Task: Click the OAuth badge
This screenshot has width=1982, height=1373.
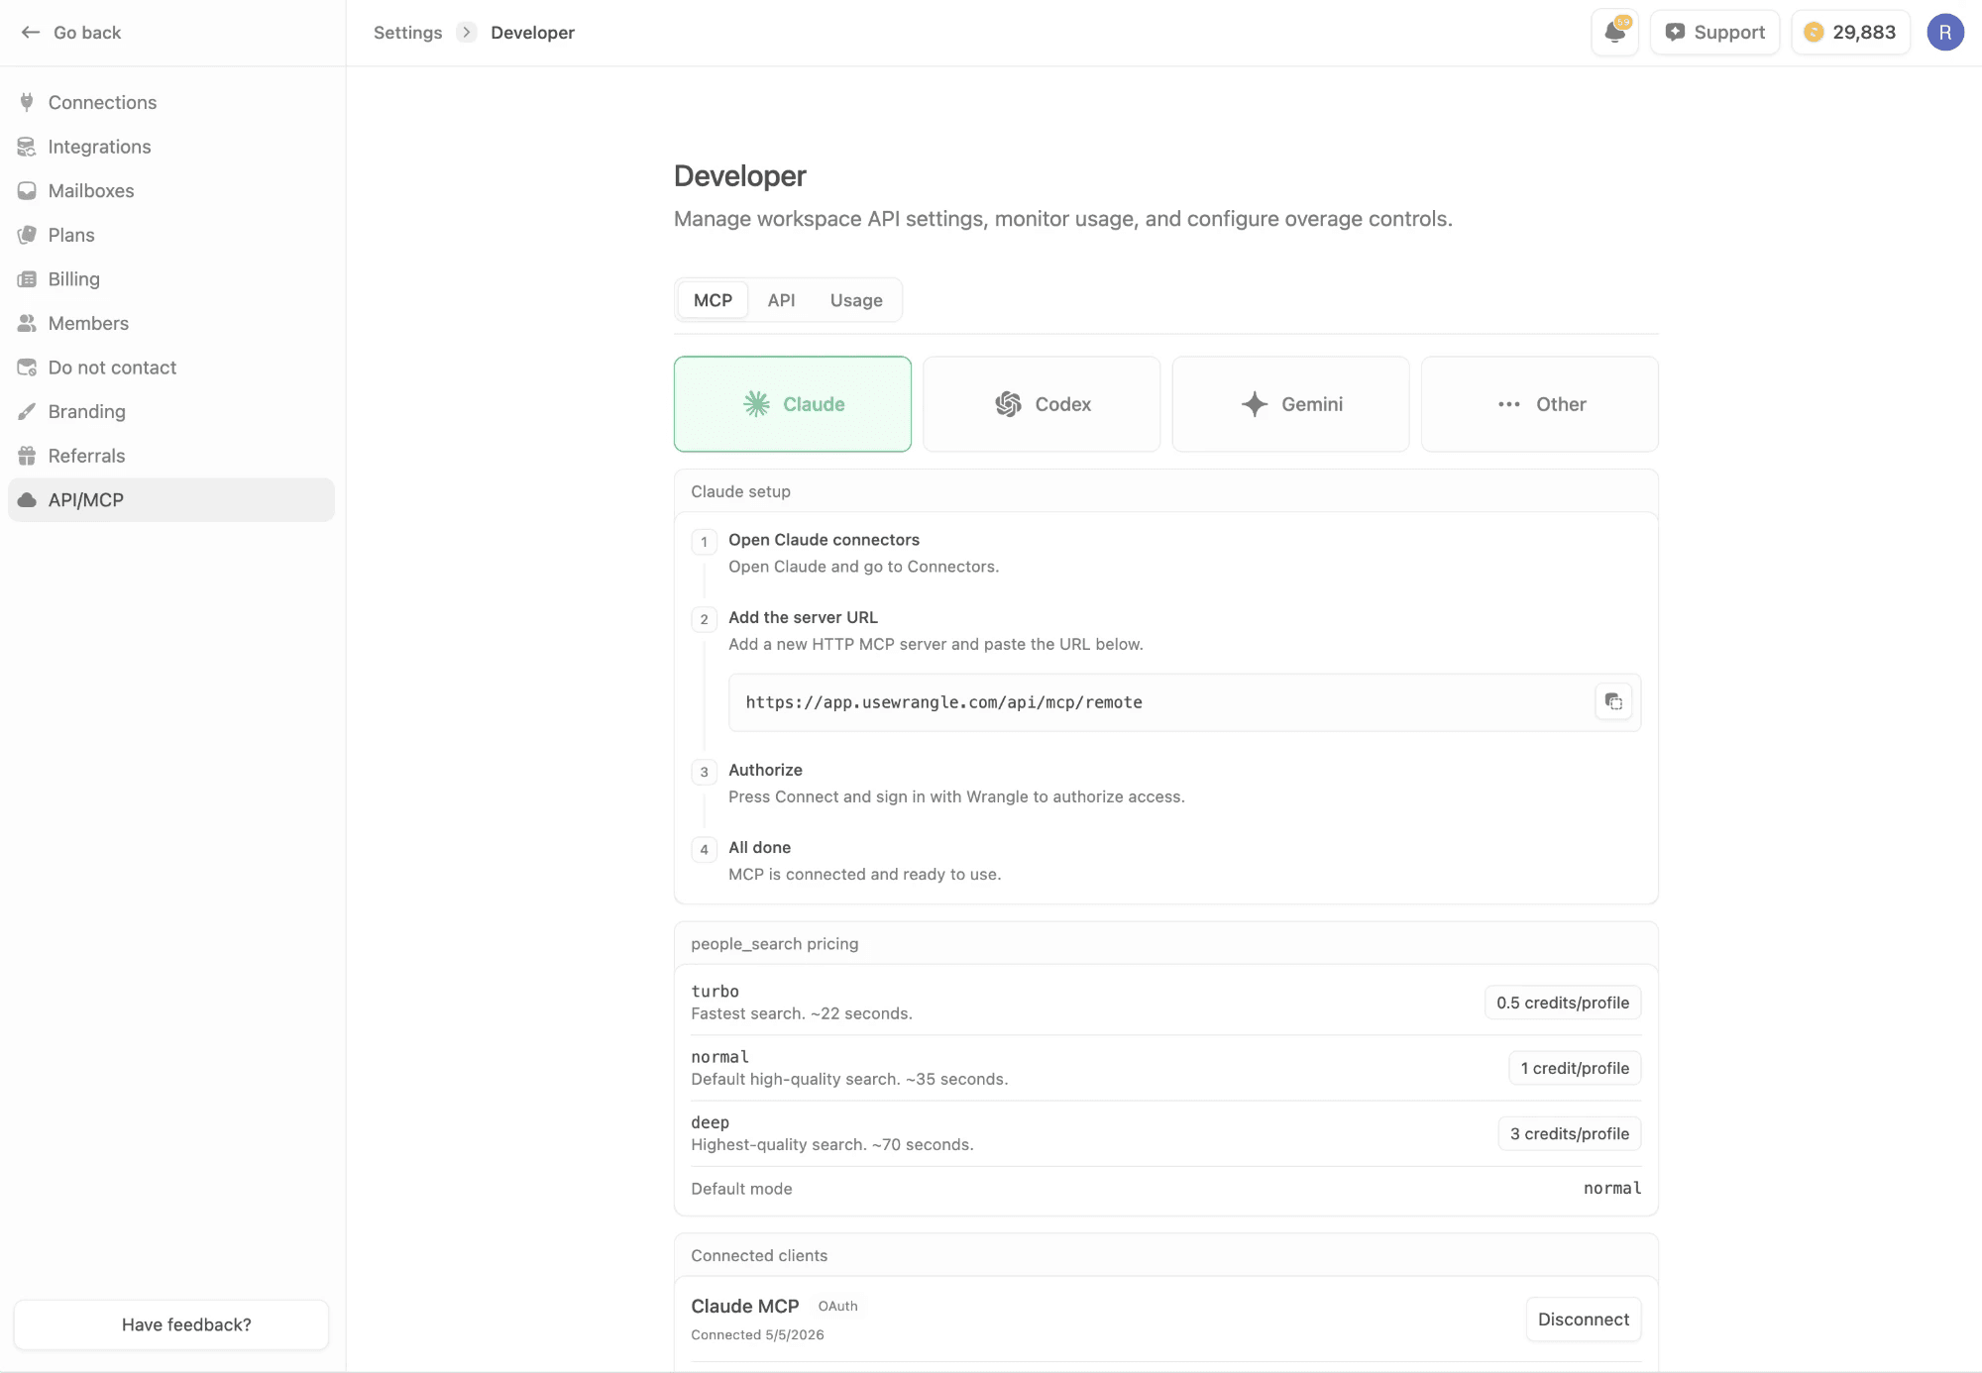Action: point(837,1306)
